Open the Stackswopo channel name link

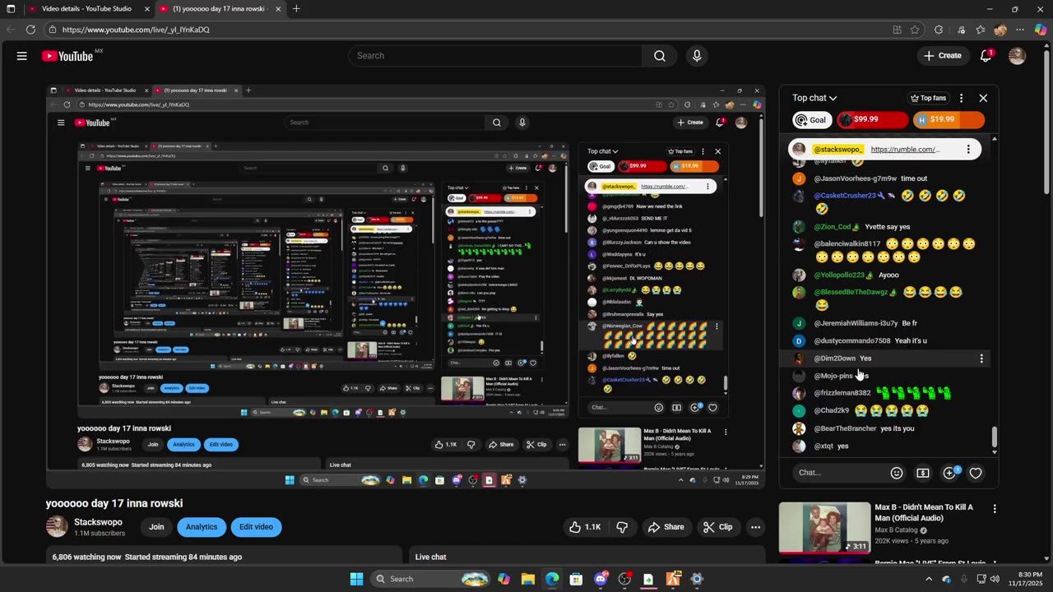98,522
